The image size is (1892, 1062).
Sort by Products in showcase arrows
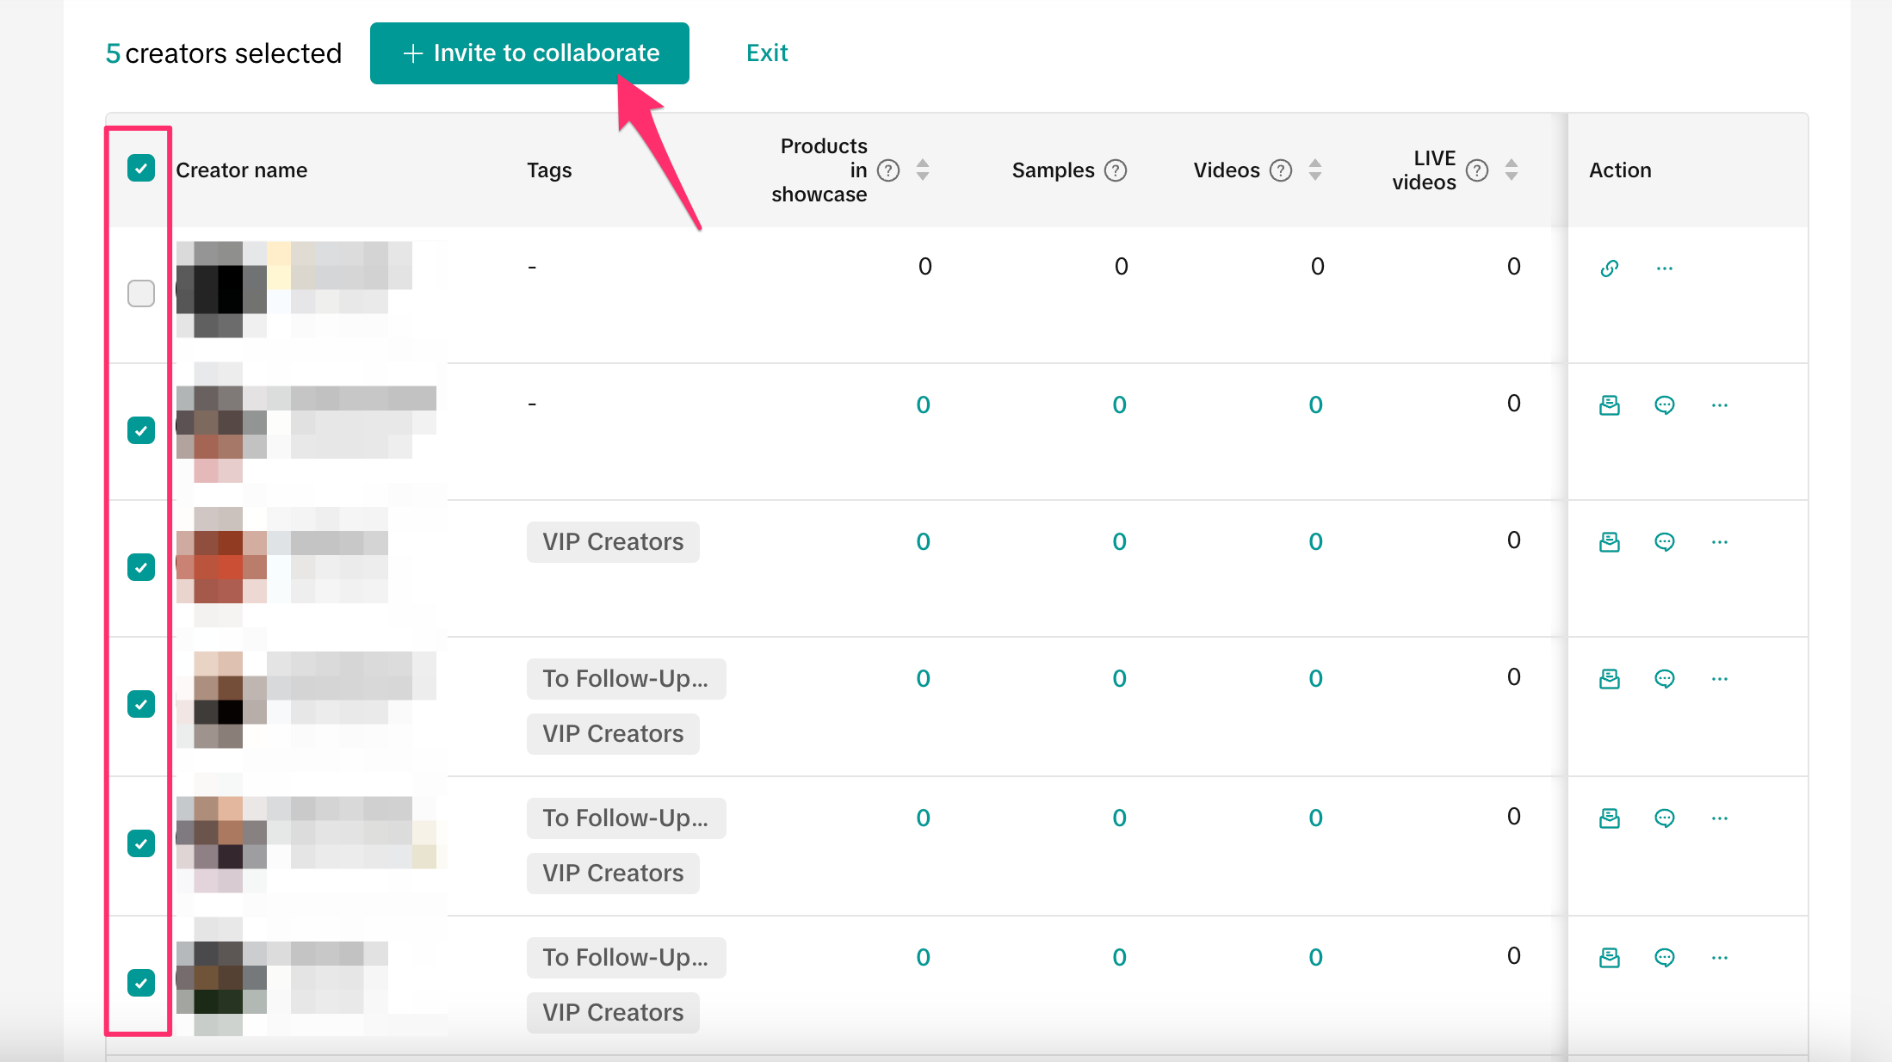click(x=923, y=170)
